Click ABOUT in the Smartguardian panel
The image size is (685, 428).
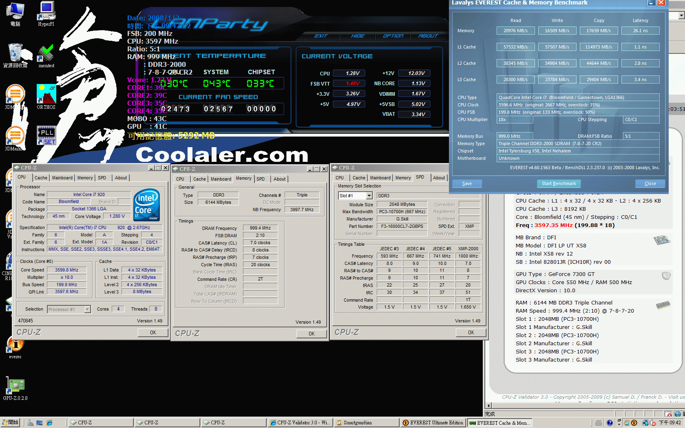[x=428, y=36]
